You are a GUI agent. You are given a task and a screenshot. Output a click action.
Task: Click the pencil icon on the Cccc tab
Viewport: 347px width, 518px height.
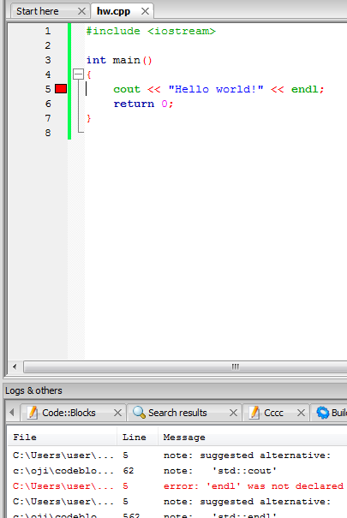pyautogui.click(x=254, y=413)
